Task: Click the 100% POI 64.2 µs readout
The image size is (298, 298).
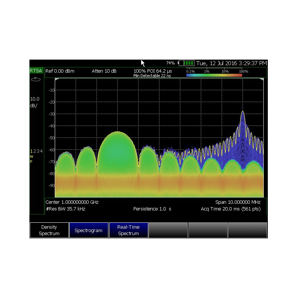Action: pos(153,71)
